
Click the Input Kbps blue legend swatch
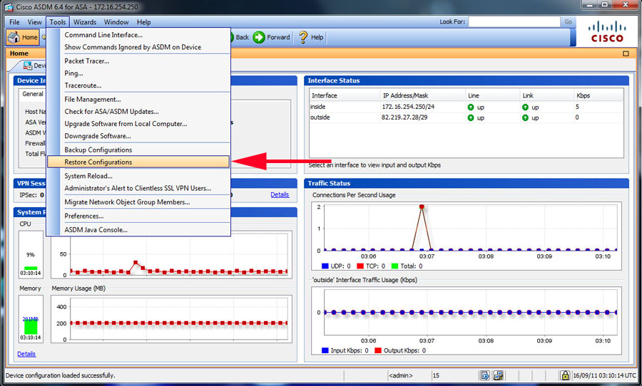click(x=325, y=350)
